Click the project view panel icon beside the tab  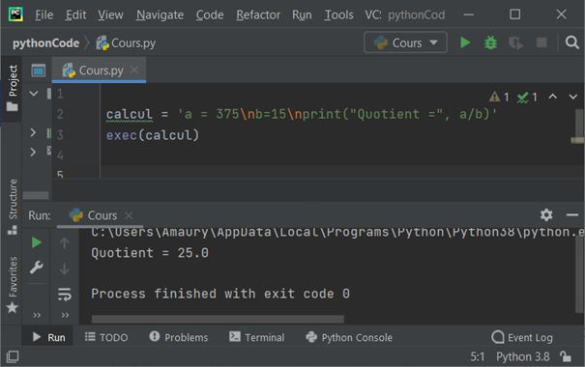click(x=39, y=71)
